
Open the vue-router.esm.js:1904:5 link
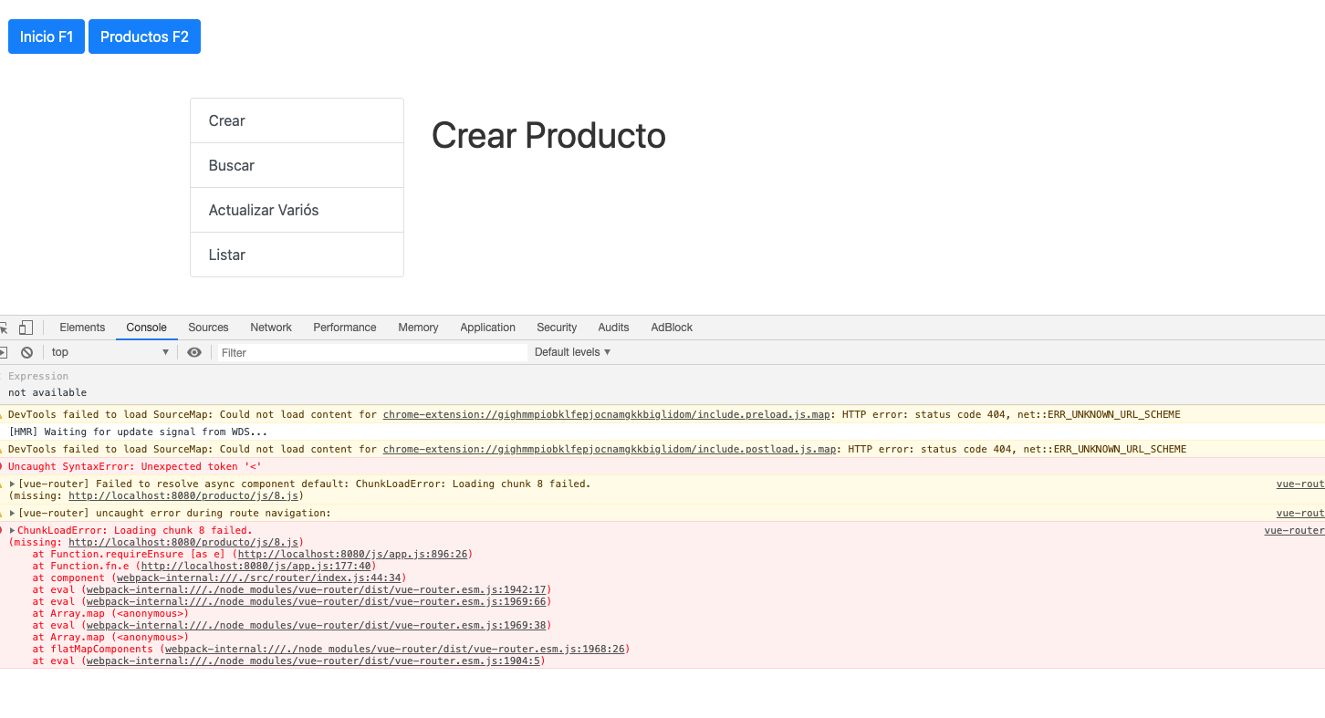[x=313, y=661]
